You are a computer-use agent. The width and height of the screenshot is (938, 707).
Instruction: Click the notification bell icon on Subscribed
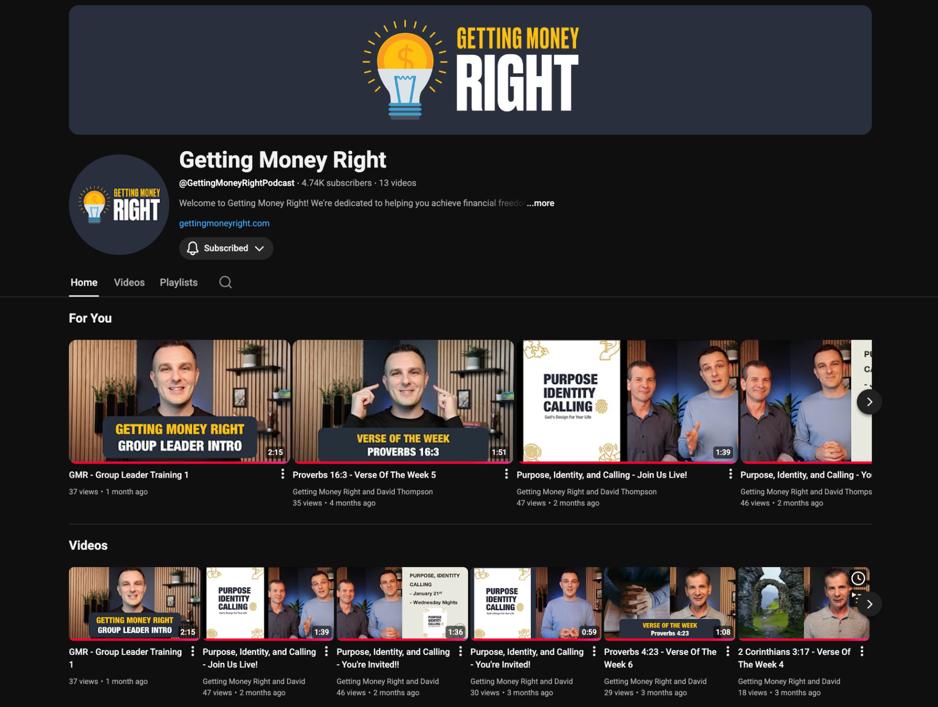[x=193, y=248]
